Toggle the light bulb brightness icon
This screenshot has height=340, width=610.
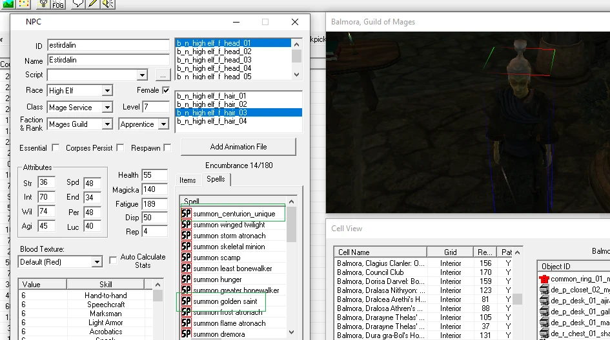point(43,4)
